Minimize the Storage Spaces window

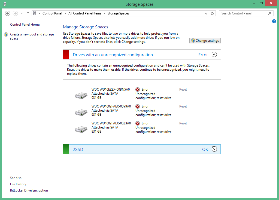(x=254, y=3)
